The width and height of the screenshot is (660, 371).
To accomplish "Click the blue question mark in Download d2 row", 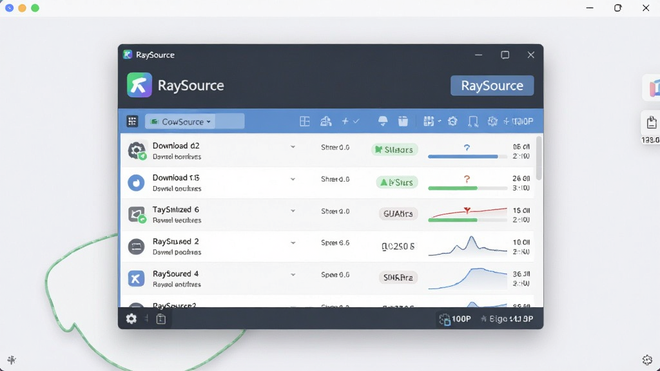I will click(x=467, y=147).
